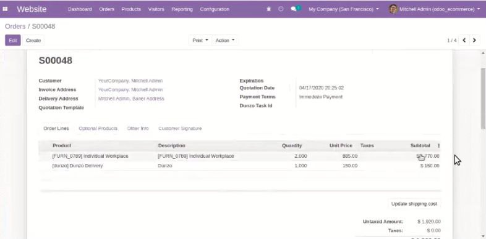Click the $ 150.00 subtotal cell
Viewport: 486px width, 239px height.
[430, 166]
